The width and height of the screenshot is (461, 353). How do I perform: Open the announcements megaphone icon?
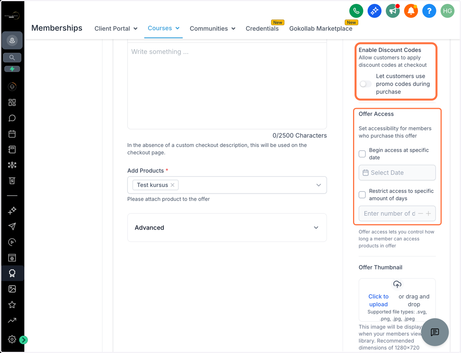(x=393, y=11)
